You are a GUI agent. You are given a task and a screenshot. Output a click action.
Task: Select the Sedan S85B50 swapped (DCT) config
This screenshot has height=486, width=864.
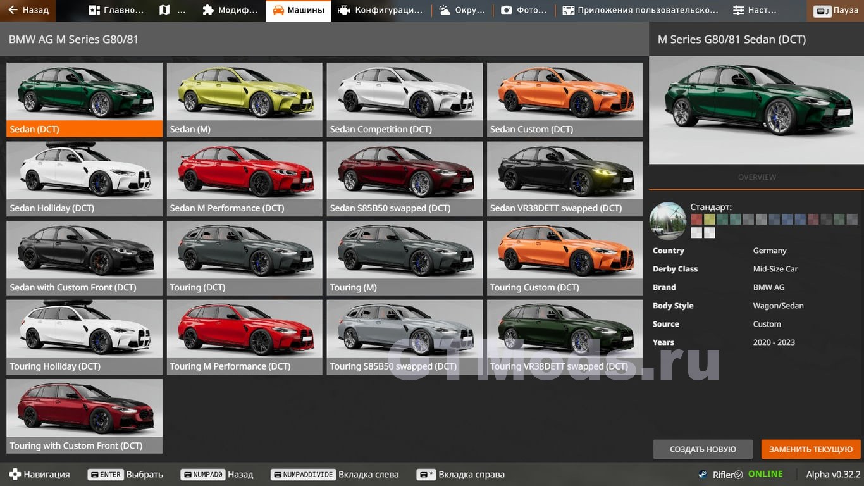click(404, 179)
